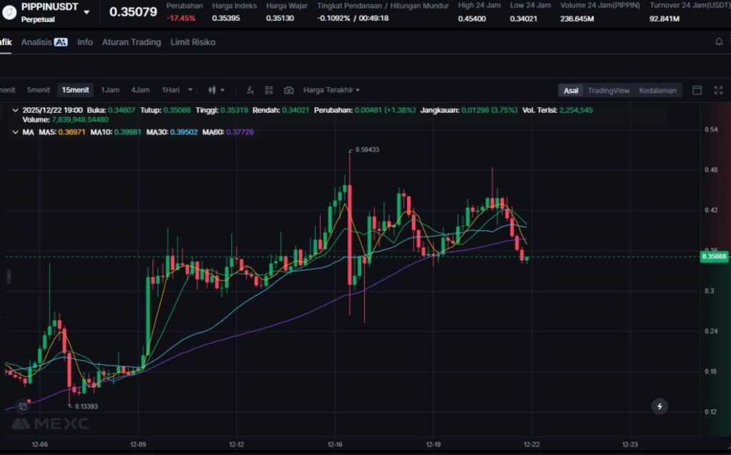Select the 1Jam timeframe
731x455 pixels.
pyautogui.click(x=110, y=90)
